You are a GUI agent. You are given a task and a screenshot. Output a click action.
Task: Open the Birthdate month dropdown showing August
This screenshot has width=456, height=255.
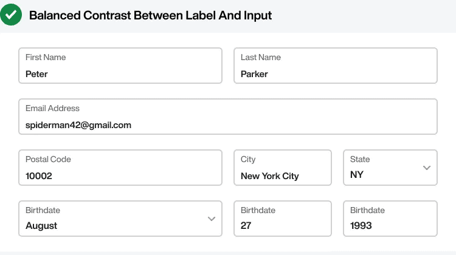120,219
